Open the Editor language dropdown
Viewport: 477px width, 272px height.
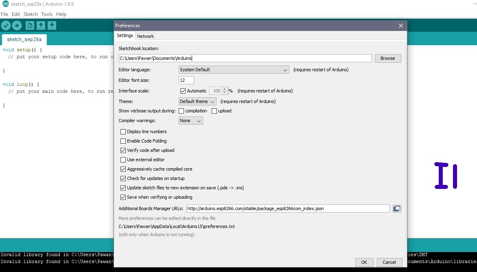[x=234, y=70]
